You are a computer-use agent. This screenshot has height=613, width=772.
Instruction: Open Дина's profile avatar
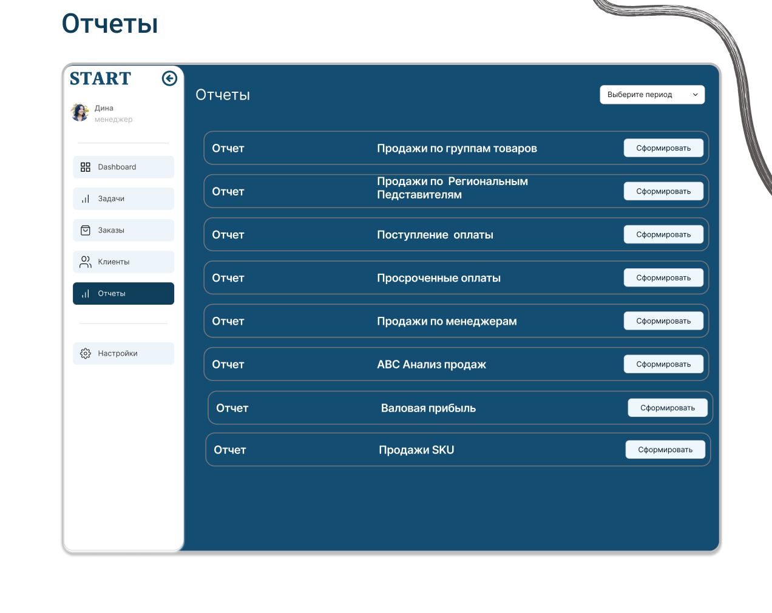click(80, 112)
